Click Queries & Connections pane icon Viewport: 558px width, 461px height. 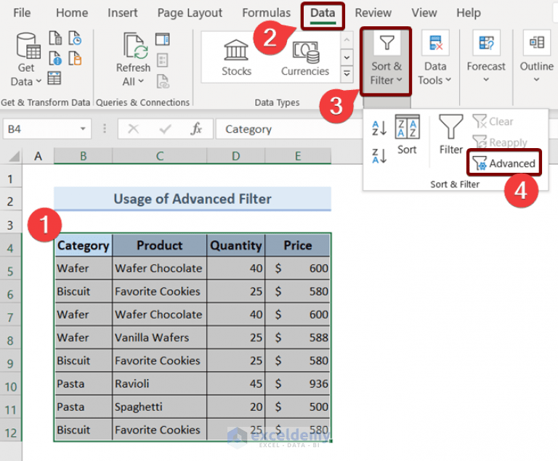(x=163, y=38)
